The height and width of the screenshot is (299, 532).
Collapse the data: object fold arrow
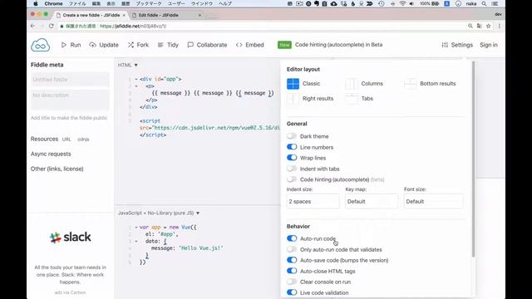pyautogui.click(x=136, y=241)
